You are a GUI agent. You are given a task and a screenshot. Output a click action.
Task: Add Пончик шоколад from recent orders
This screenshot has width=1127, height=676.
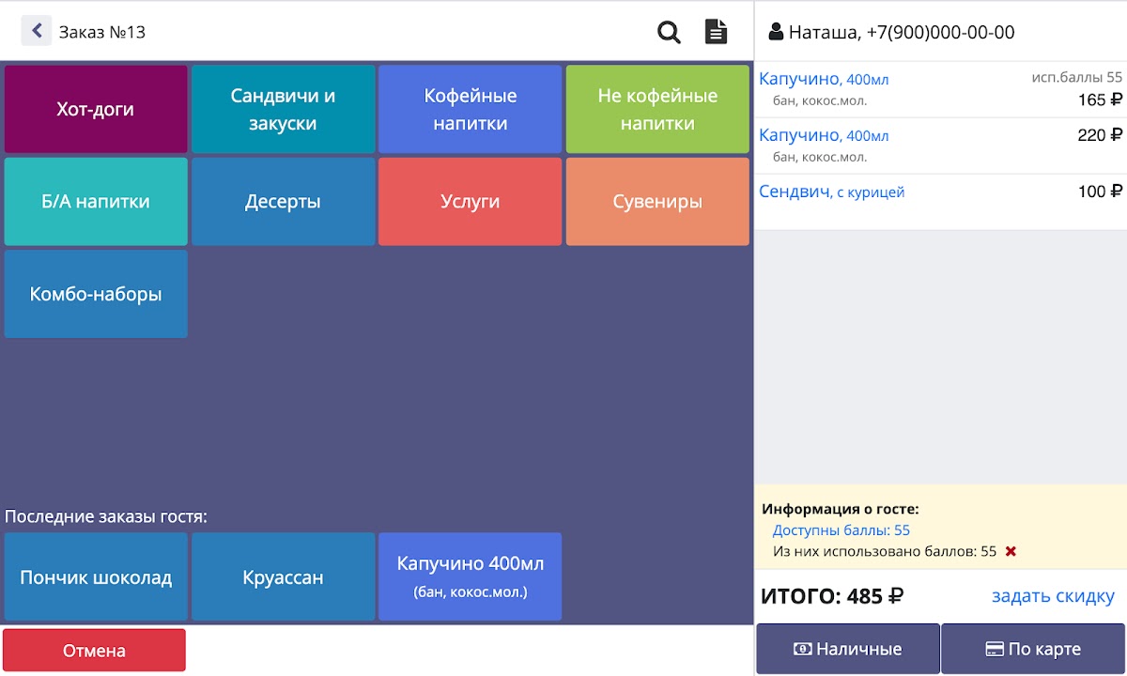click(96, 577)
